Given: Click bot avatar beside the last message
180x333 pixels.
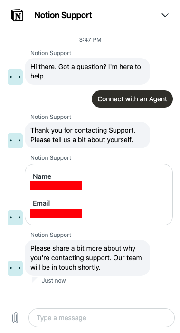Looking at the screenshot, I should pos(15,268).
